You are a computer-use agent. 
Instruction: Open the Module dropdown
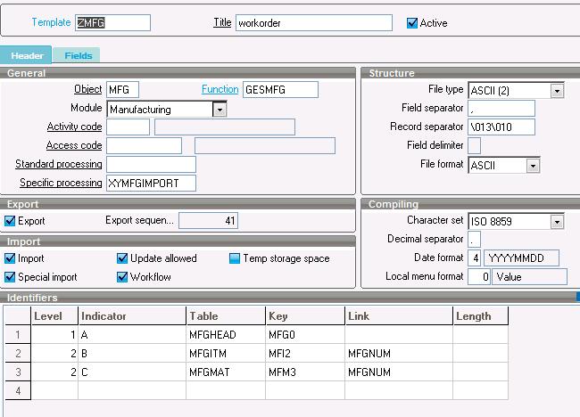click(x=219, y=110)
